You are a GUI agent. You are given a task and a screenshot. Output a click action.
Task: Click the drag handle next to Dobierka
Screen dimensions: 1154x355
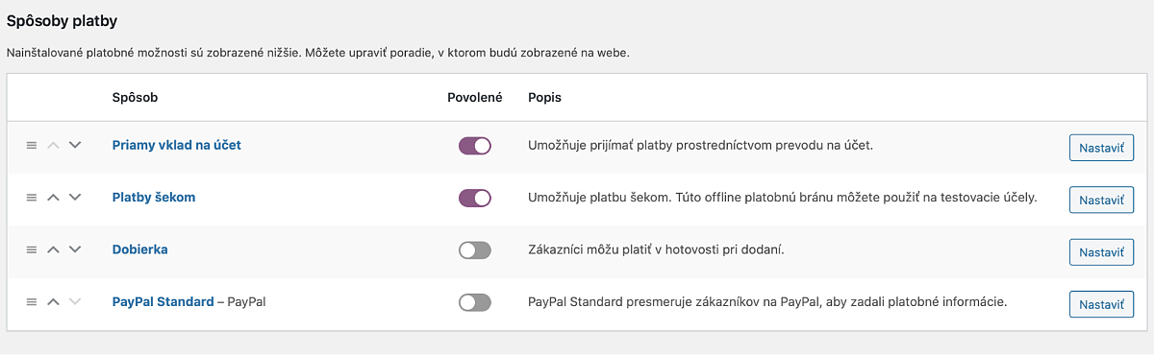click(31, 248)
